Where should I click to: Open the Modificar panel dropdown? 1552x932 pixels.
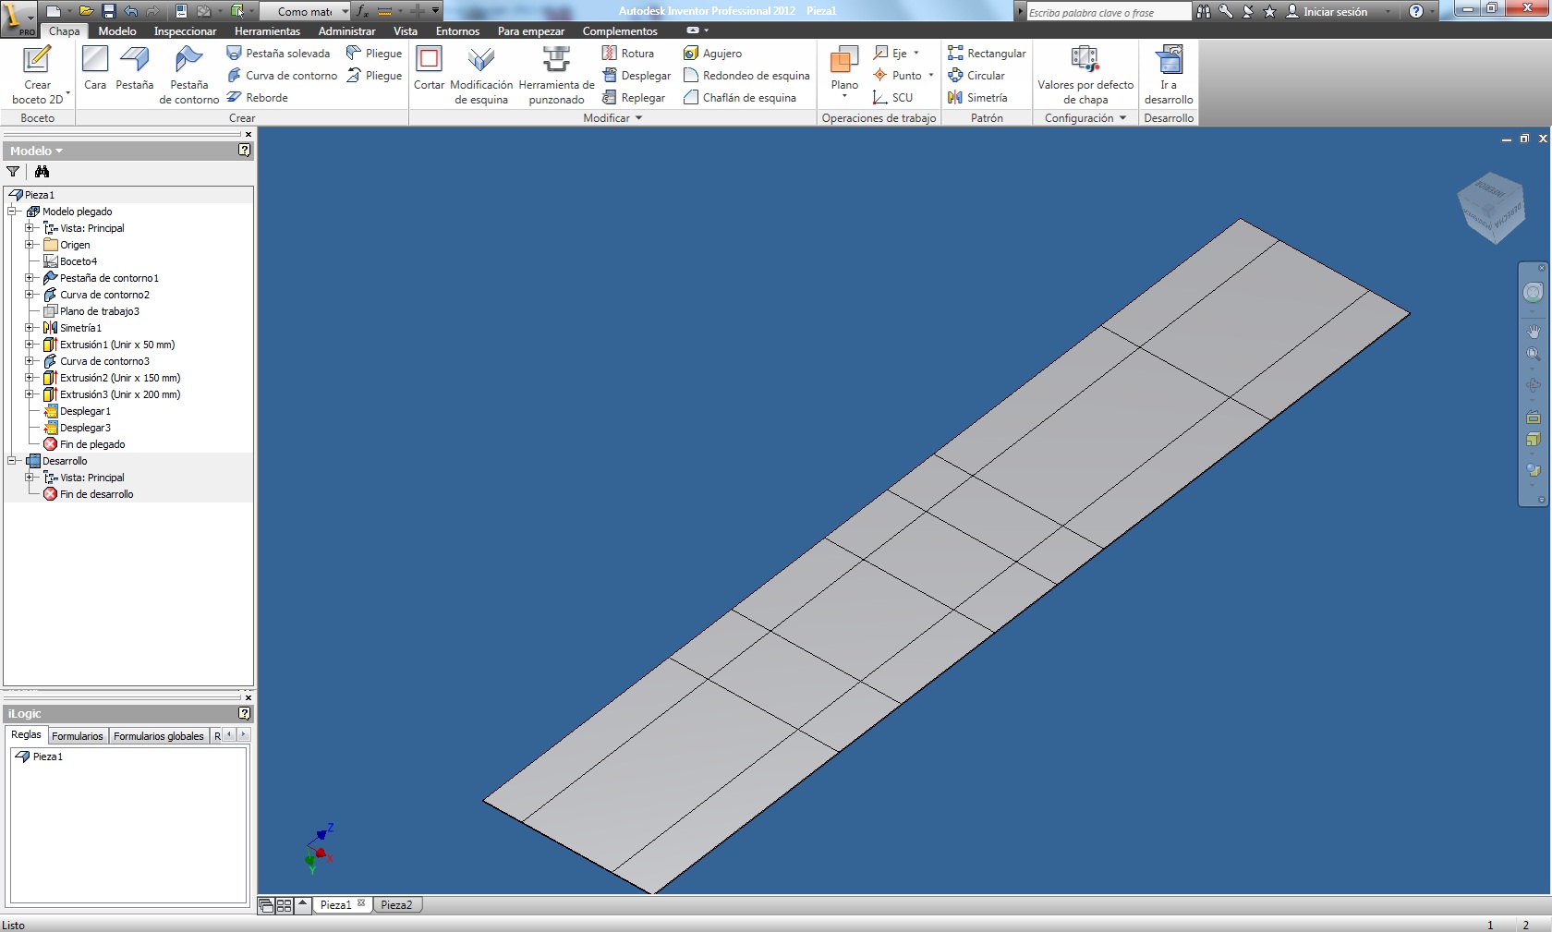pos(612,118)
